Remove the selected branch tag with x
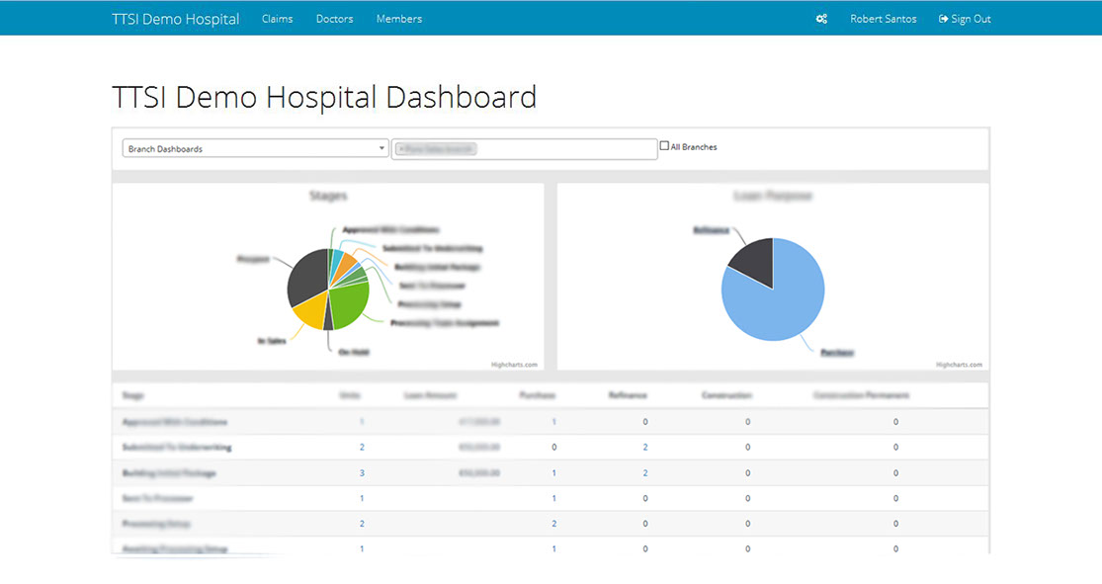The width and height of the screenshot is (1102, 584). pyautogui.click(x=402, y=149)
